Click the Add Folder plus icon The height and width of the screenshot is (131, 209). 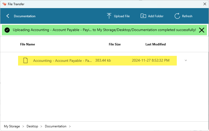tap(143, 16)
